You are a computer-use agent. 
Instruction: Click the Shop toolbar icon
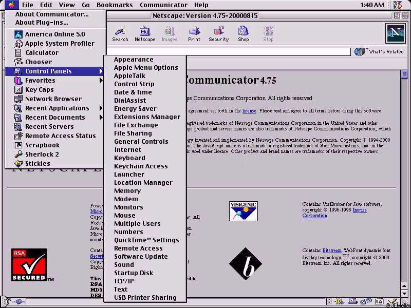(x=243, y=34)
